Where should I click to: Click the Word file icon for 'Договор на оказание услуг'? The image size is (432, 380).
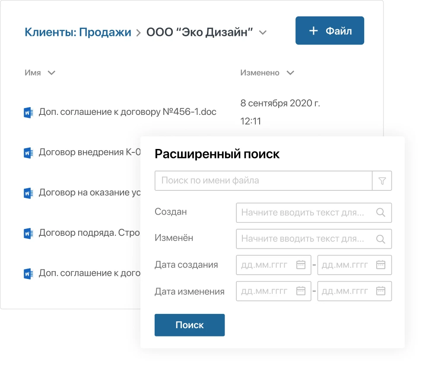pyautogui.click(x=28, y=193)
